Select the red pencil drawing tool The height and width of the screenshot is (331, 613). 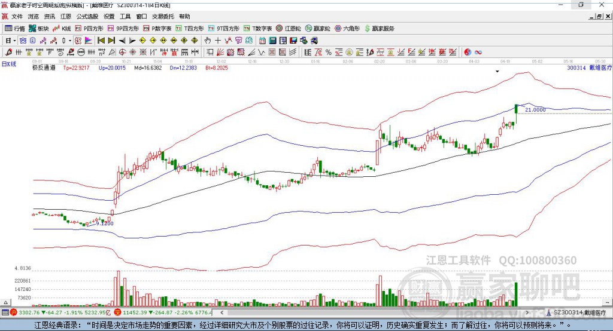pos(8,53)
